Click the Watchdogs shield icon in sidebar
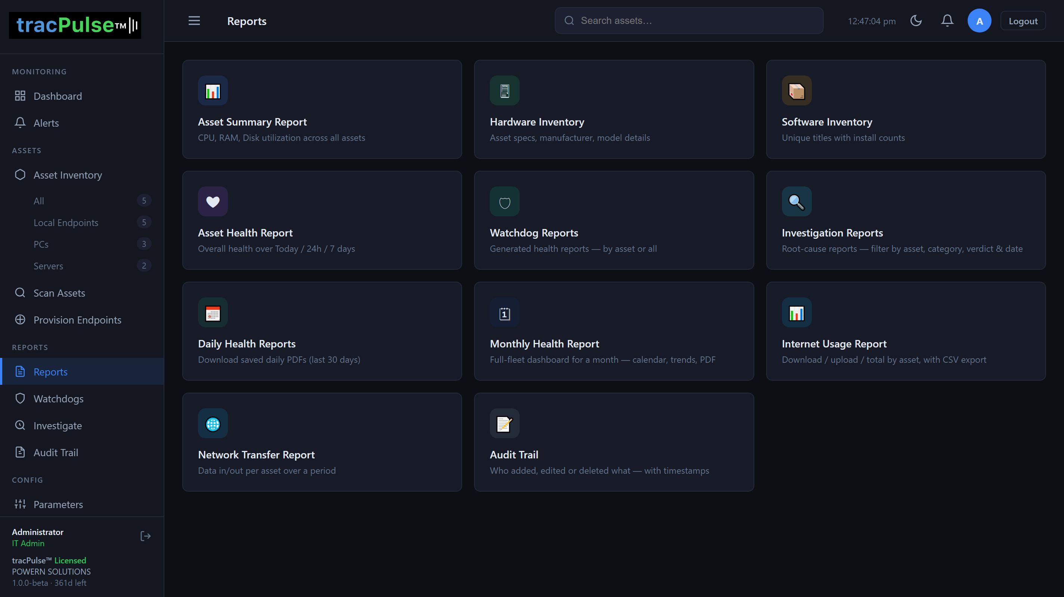 [x=20, y=398]
